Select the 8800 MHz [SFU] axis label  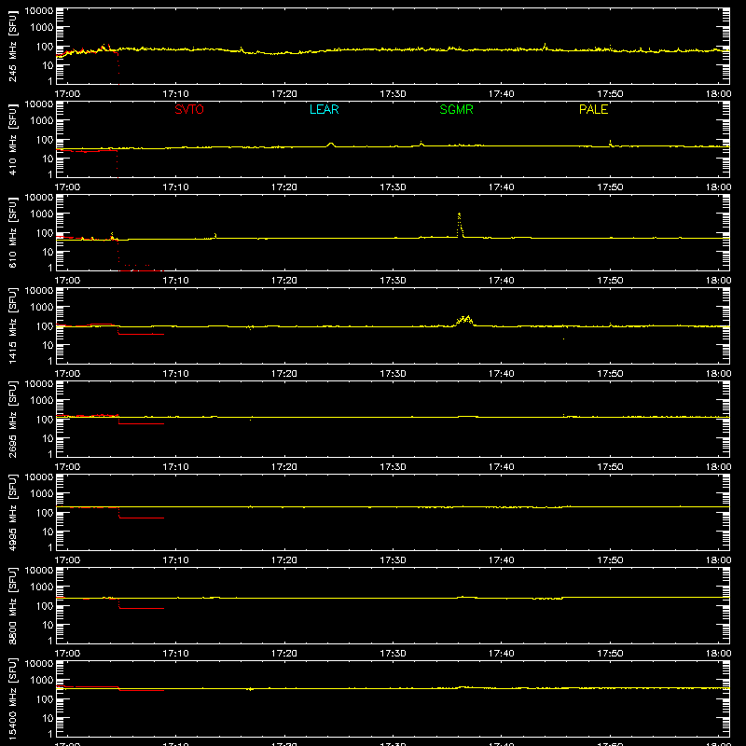pyautogui.click(x=12, y=605)
